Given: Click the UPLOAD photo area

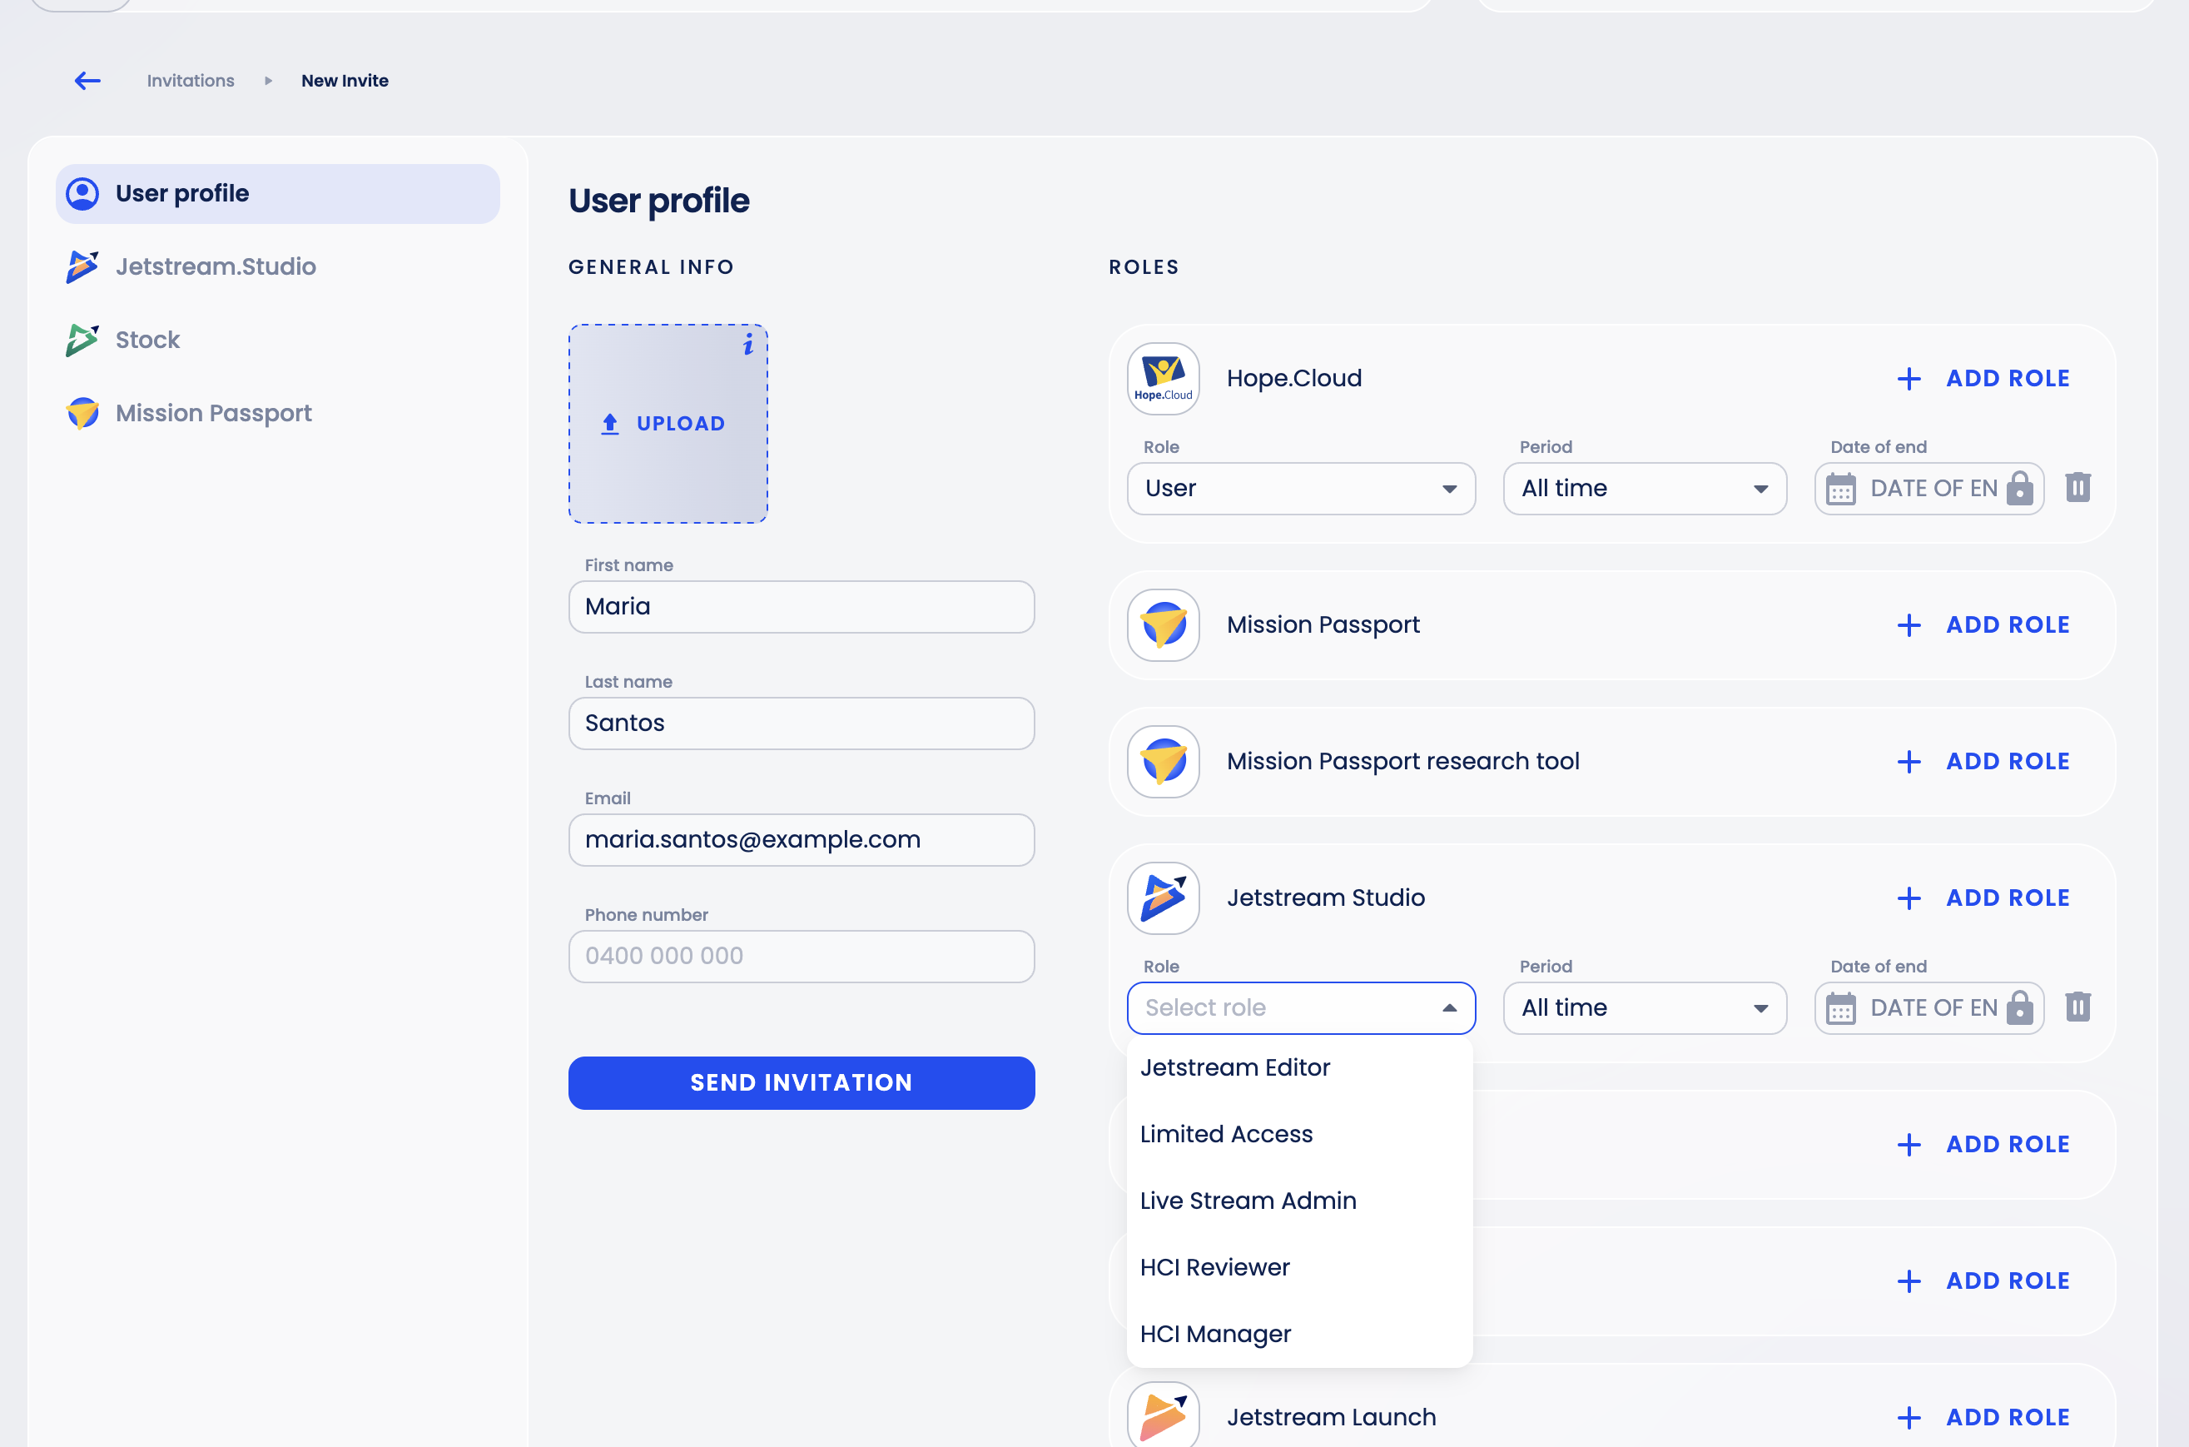Looking at the screenshot, I should coord(668,424).
